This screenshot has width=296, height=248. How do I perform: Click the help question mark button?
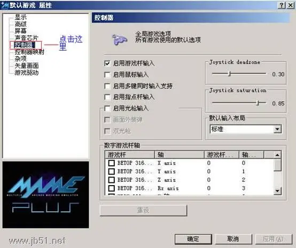(x=281, y=5)
